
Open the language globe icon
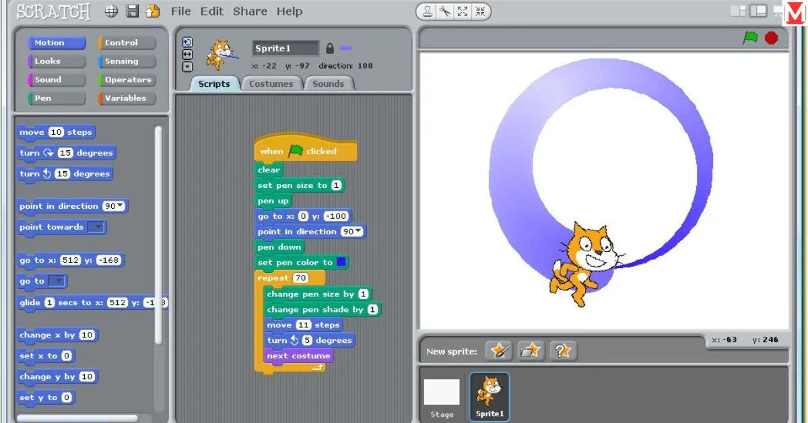click(112, 11)
